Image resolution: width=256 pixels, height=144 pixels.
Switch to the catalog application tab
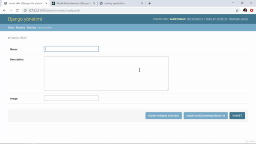[x=121, y=3]
